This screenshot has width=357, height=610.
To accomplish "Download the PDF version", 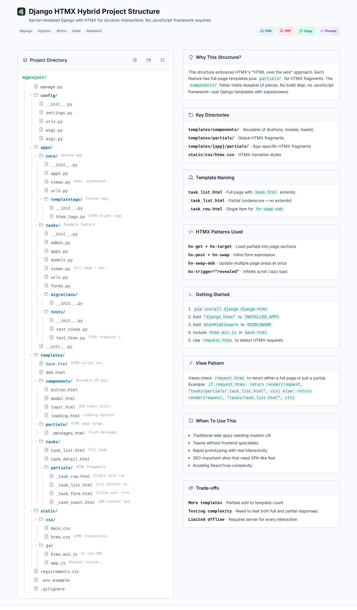I will (285, 31).
